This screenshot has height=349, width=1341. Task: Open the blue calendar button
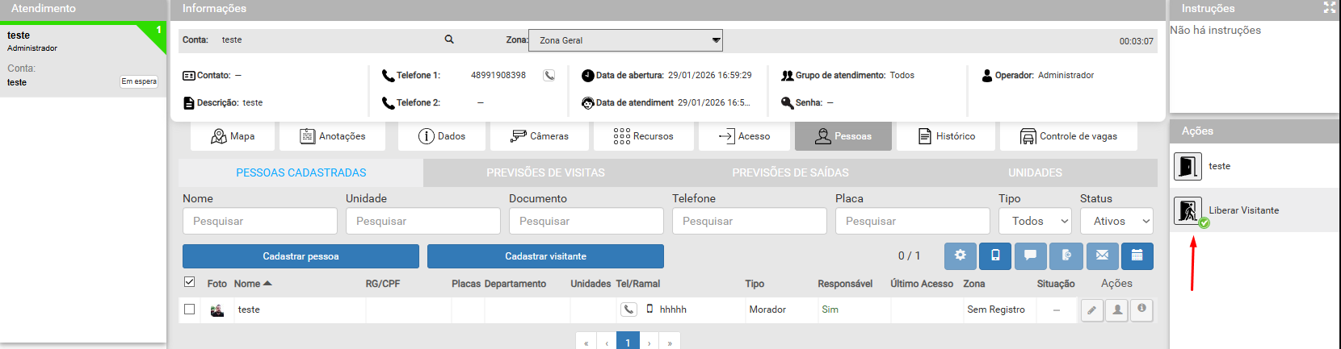[x=1137, y=256]
